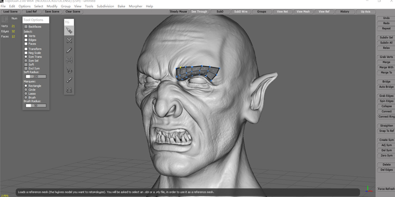Screen dimensions: 395x197
Task: Open the History button
Action: (345, 11)
